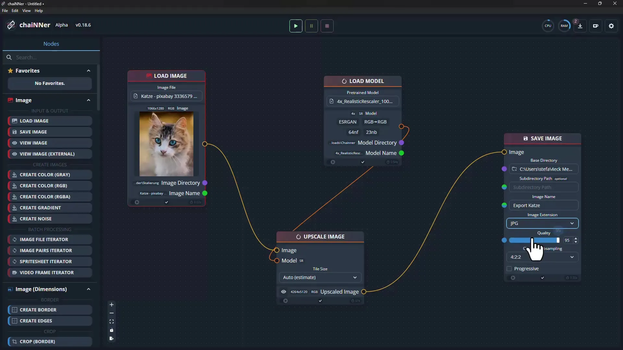Screen dimensions: 623x350
Task: Click the Pause pipeline button
Action: 311,26
